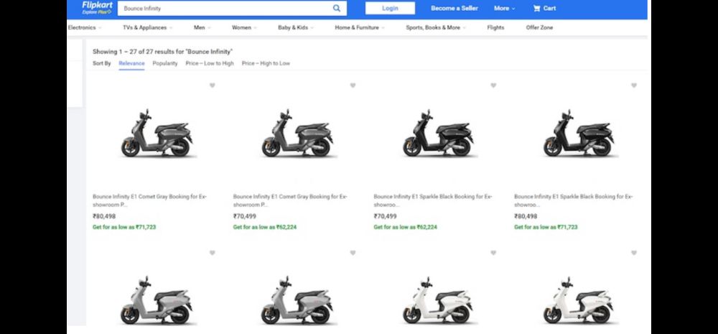The image size is (718, 334).
Task: Expand TVs & Appliances category menu
Action: click(x=147, y=28)
